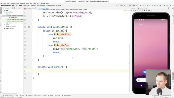Viewport: 174px width, 98px height.
Task: Open Search Everywhere magnifier in main toolbar
Action: 168,5
